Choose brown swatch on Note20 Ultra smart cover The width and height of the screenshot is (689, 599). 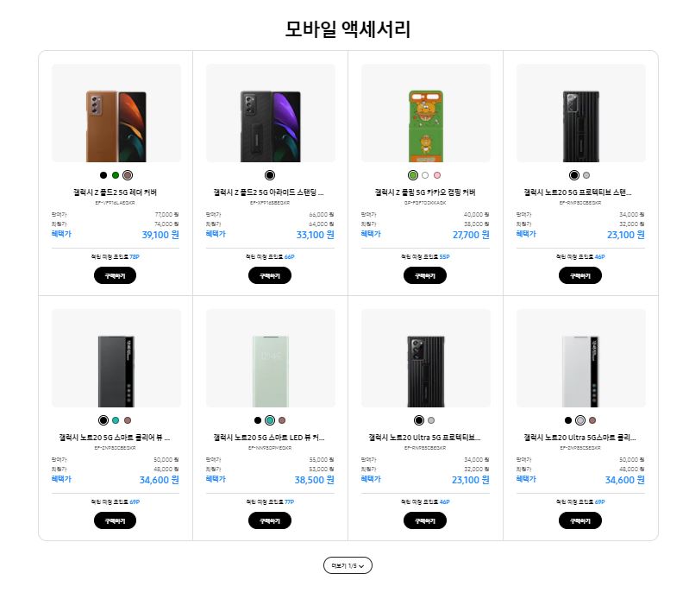point(592,420)
